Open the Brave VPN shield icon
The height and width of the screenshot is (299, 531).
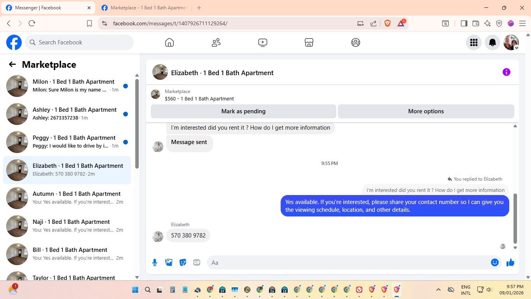499,23
